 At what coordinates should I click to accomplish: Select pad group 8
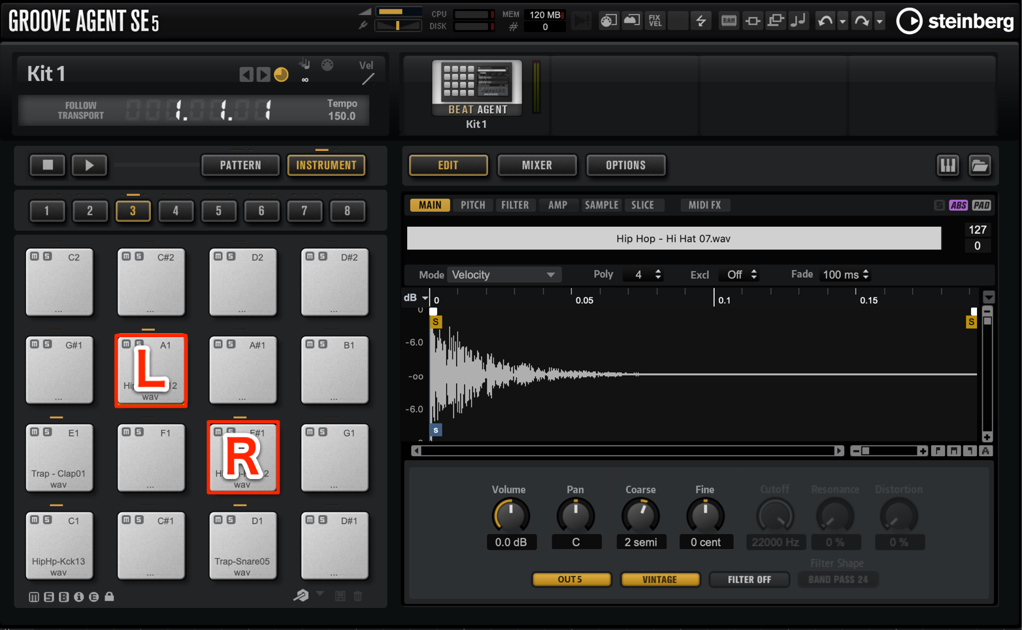pos(347,211)
